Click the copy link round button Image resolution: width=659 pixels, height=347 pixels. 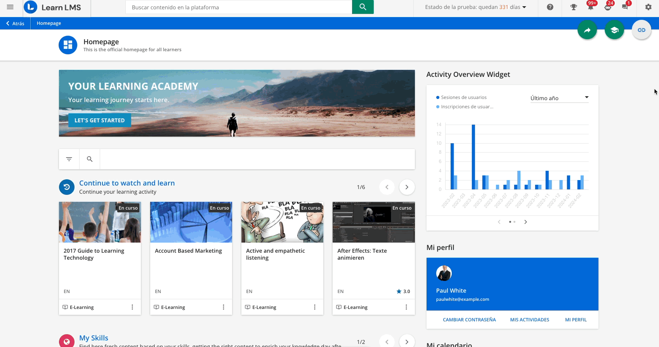point(641,30)
